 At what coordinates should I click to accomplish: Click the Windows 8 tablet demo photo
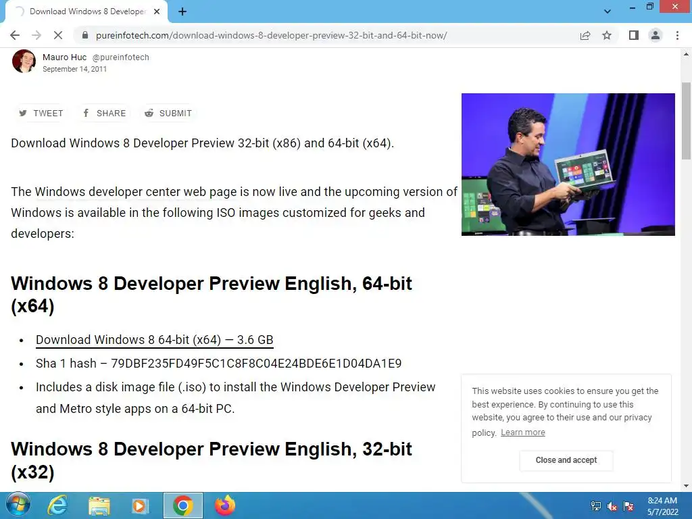pos(568,164)
